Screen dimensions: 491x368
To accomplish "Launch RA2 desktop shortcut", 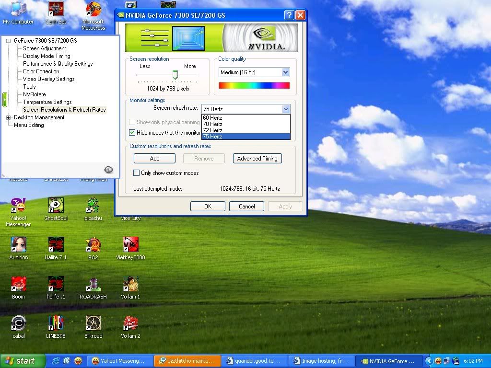I will (x=94, y=249).
